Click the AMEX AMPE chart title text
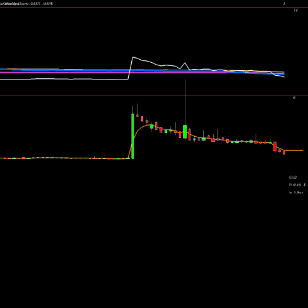 41,4
